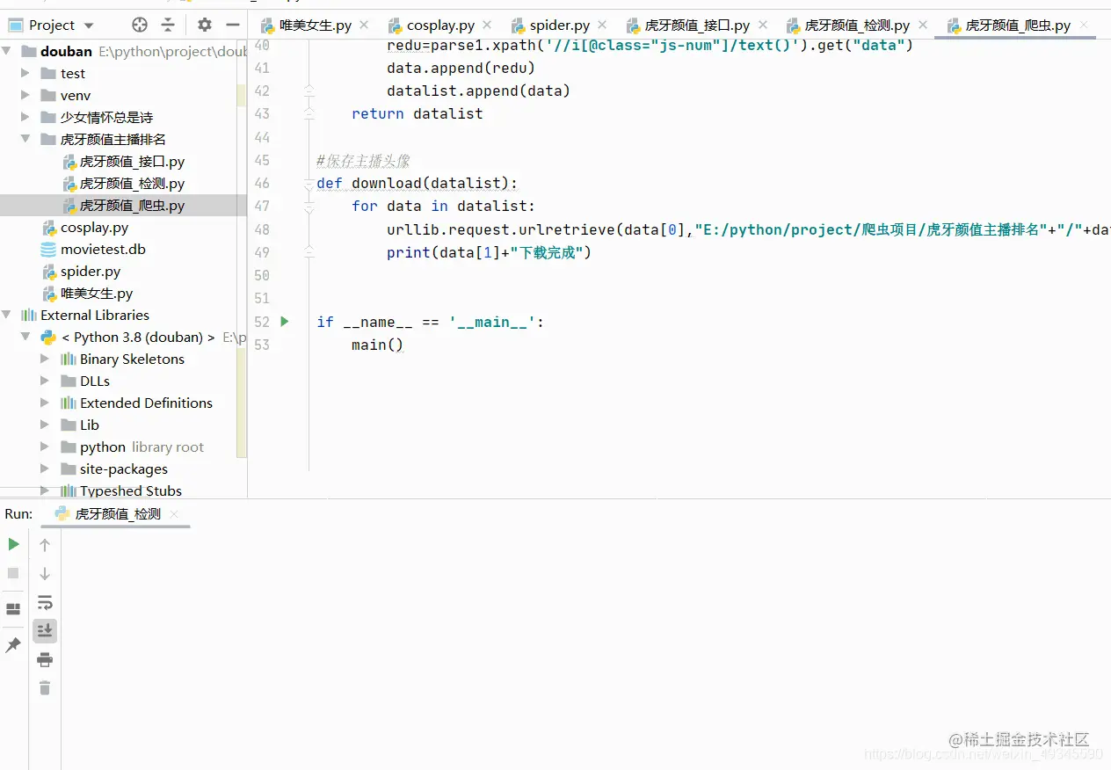
Task: Expand the 少女情怀总是诗 folder
Action: [25, 117]
